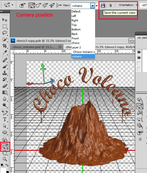Collapse the View dropdown blue arrow
This screenshot has width=147, height=173.
point(93,6)
